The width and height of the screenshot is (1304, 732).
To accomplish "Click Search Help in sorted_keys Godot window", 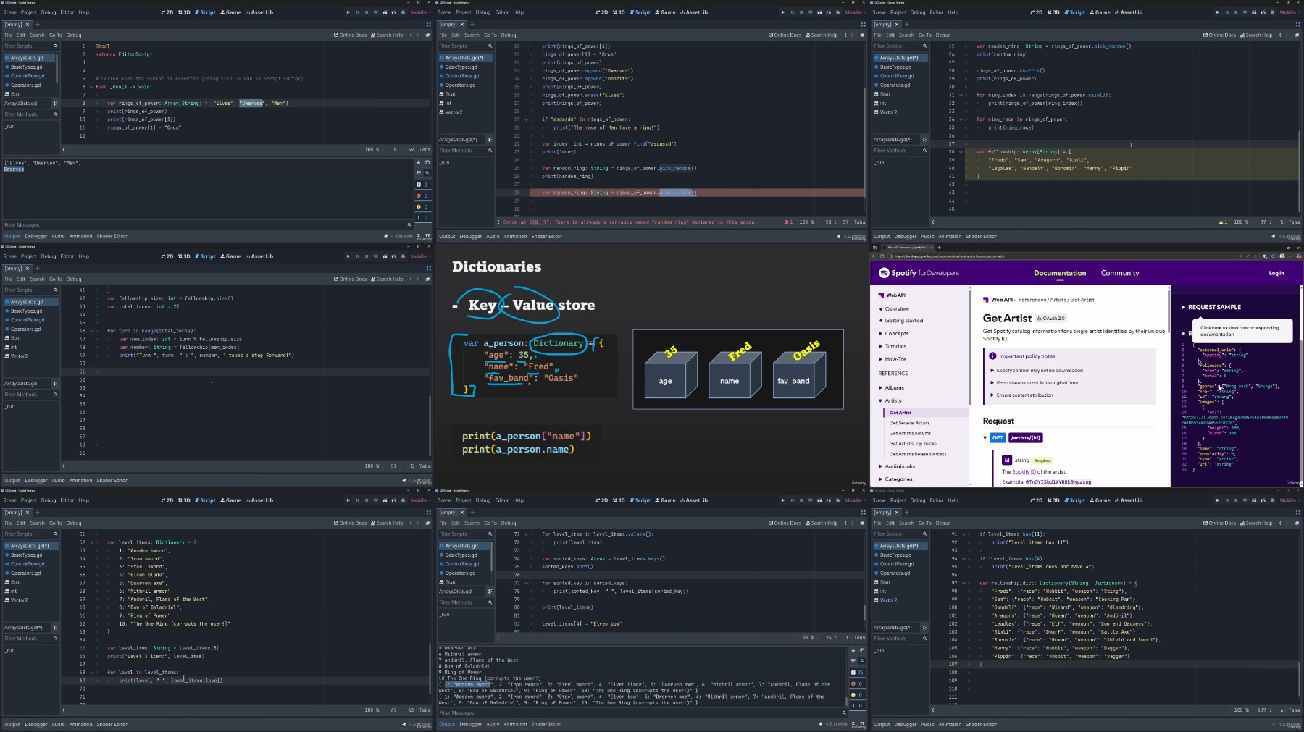I will [821, 523].
